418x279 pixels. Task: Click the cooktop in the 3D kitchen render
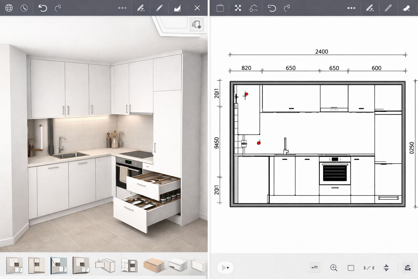(x=136, y=154)
